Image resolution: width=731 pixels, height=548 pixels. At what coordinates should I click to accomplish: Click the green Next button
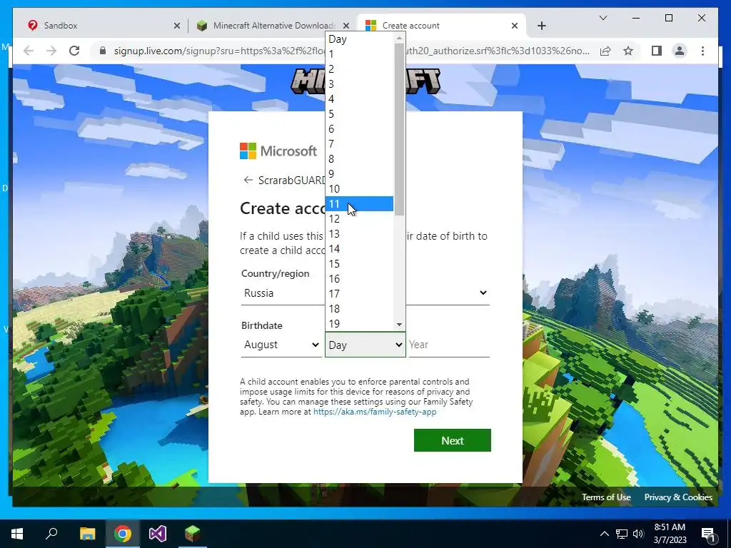pyautogui.click(x=452, y=440)
